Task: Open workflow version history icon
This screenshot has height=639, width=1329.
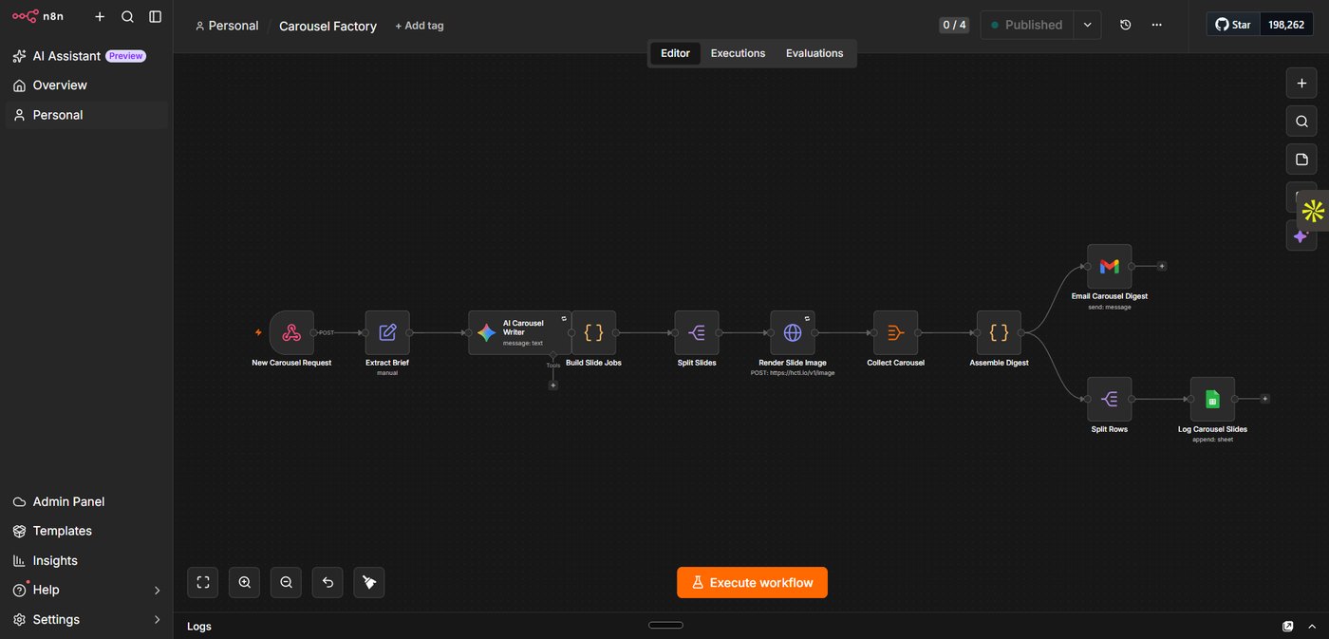Action: [1126, 25]
